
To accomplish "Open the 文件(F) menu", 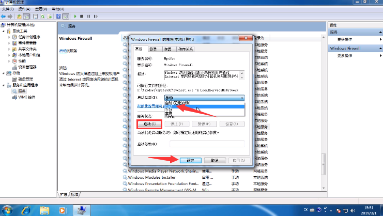I will point(8,9).
